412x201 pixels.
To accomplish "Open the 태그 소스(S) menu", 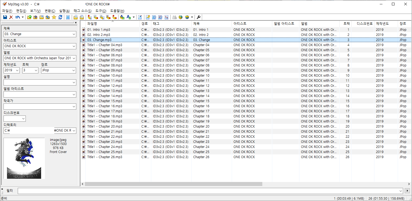I will point(83,11).
